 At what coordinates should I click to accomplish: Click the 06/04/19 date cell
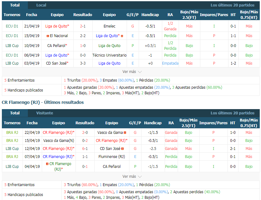tap(32, 55)
